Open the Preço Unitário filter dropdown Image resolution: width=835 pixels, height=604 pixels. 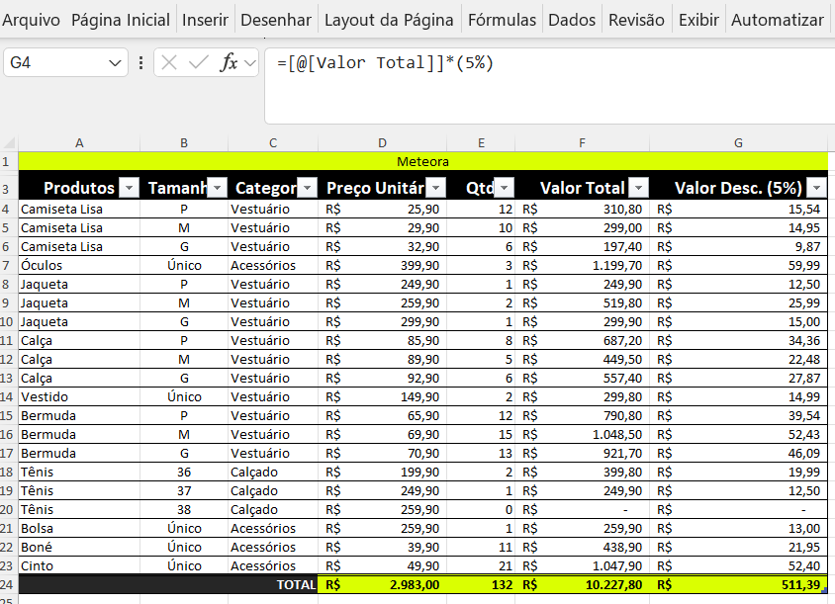click(436, 188)
